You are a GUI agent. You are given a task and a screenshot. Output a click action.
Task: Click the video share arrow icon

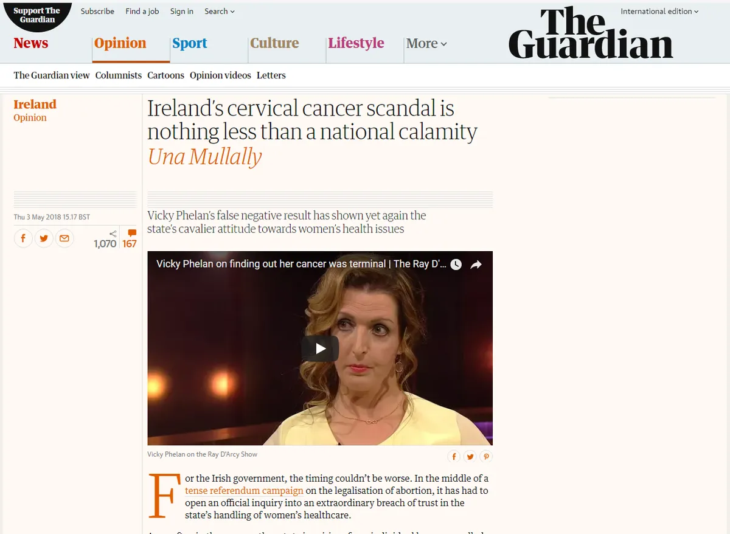476,265
